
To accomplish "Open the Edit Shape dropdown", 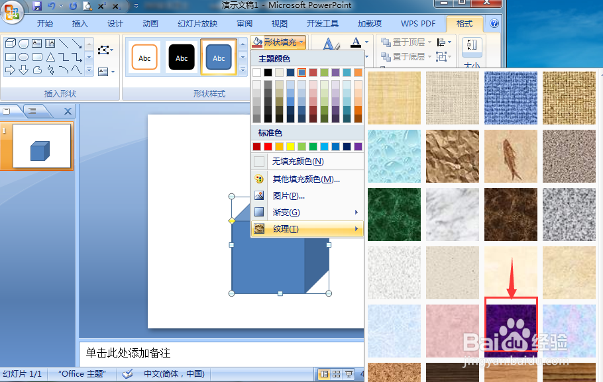I will tap(105, 50).
